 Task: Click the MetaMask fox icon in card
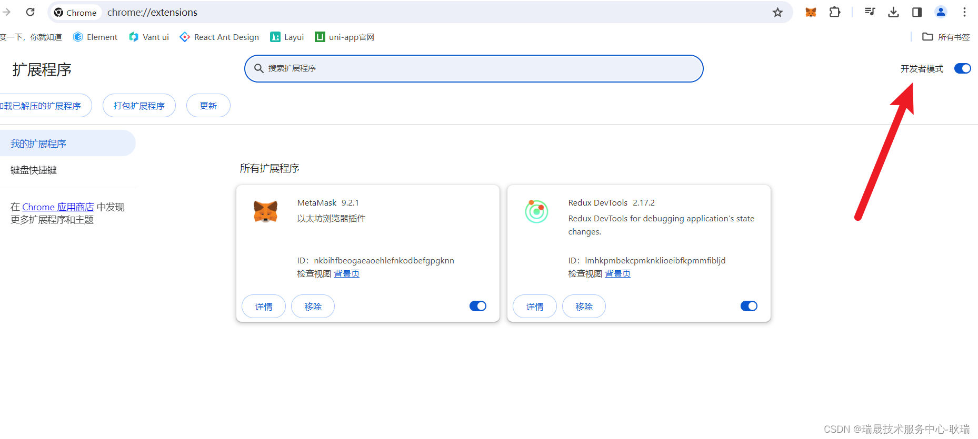(x=265, y=211)
